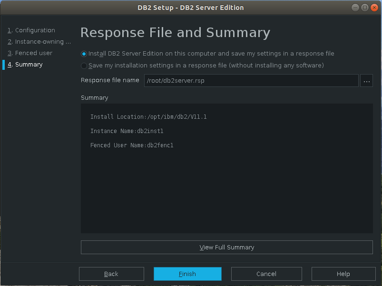382x286 pixels.
Task: Click the Response file name text field
Action: pyautogui.click(x=251, y=81)
